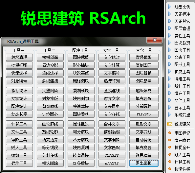The image size is (195, 173).
Task: Expand the 扩展工具 sidebar group
Action: coord(170,71)
